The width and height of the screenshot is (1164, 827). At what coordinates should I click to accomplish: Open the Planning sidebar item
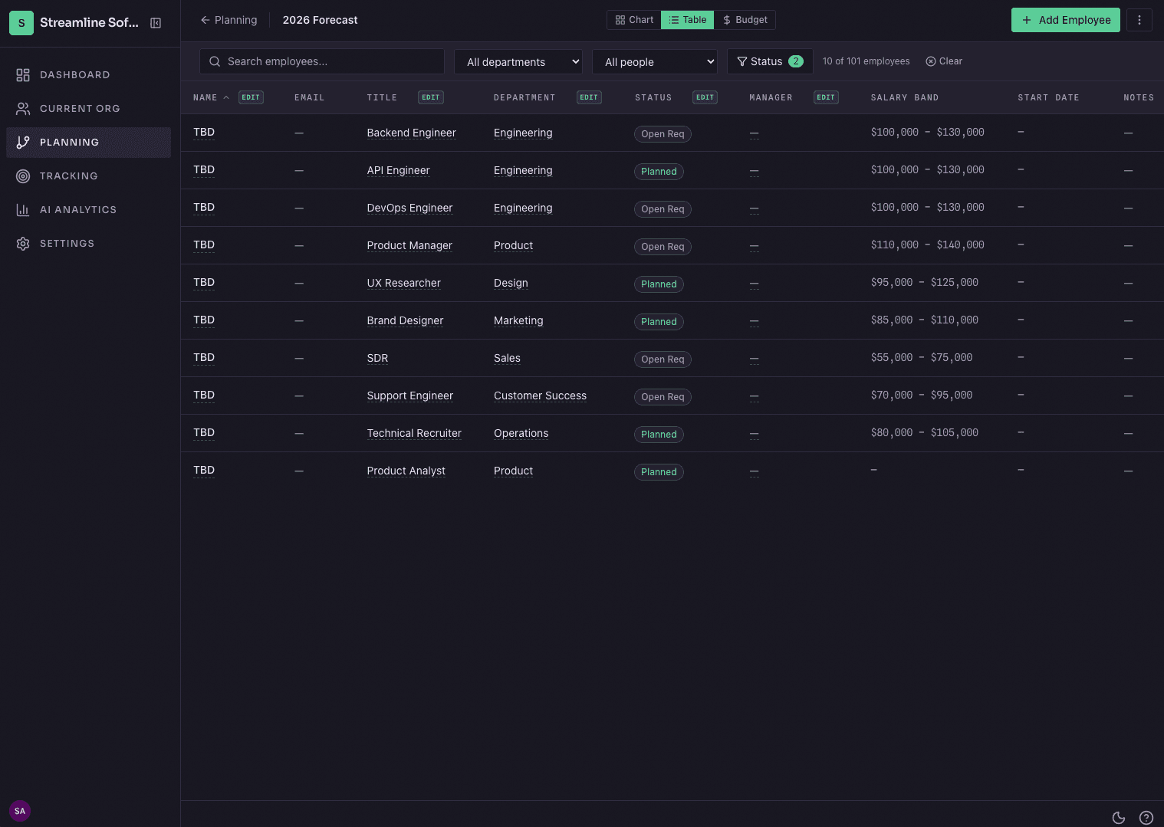pyautogui.click(x=88, y=143)
